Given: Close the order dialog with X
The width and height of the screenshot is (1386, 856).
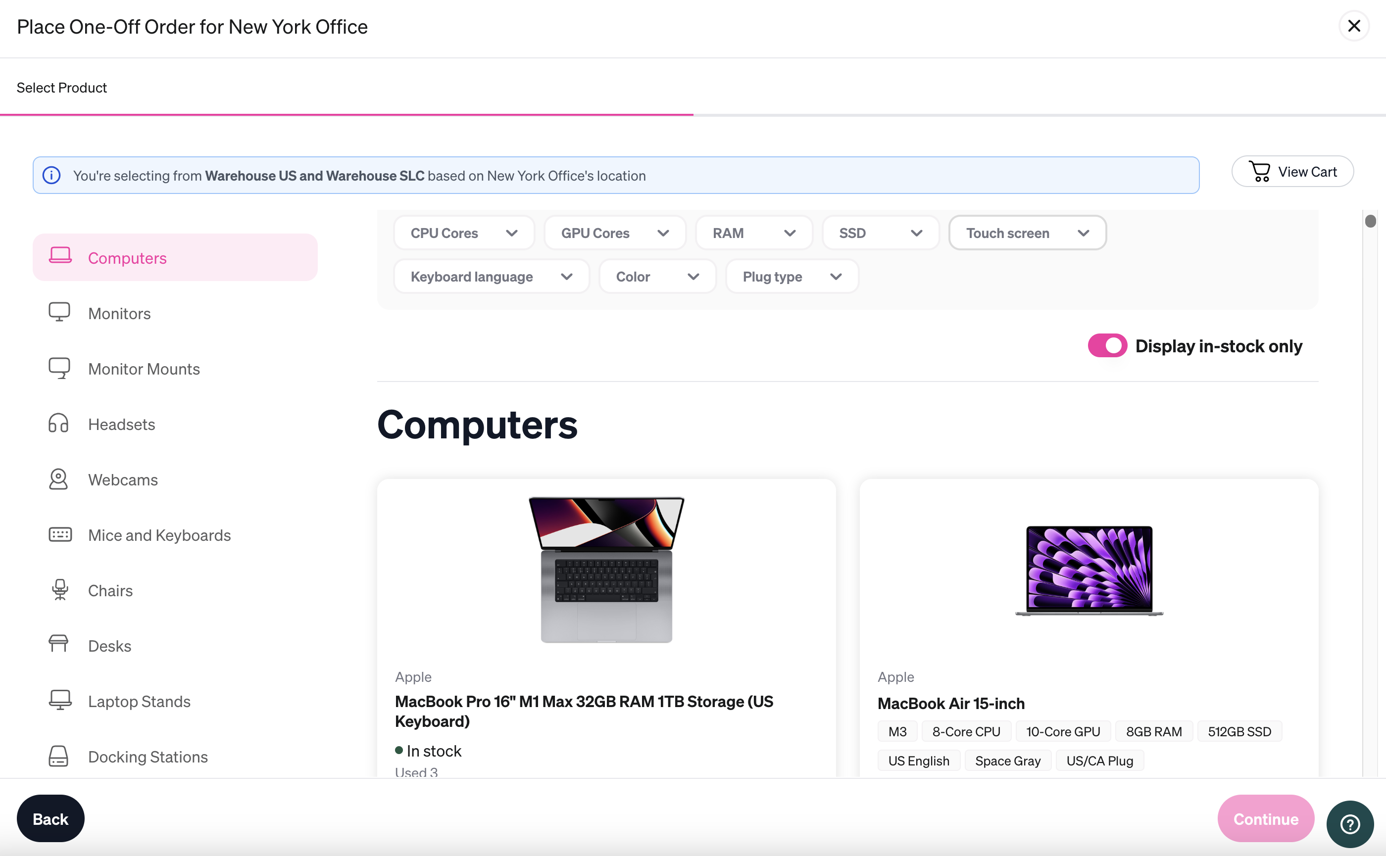Looking at the screenshot, I should point(1354,26).
